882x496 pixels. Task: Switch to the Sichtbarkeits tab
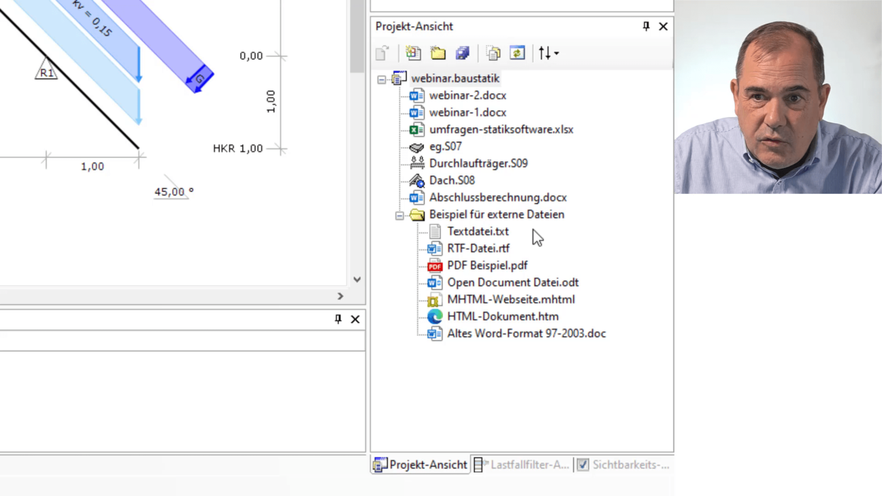coord(623,465)
